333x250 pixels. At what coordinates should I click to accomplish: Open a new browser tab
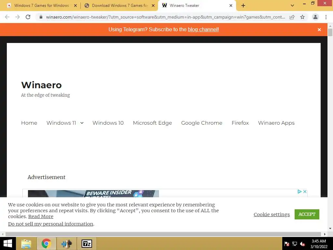[243, 6]
